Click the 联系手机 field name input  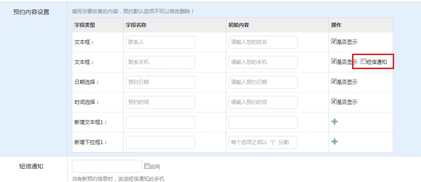point(160,62)
